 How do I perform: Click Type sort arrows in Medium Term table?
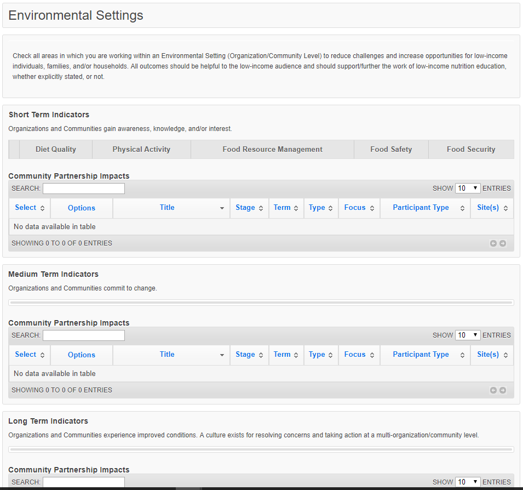pos(330,355)
